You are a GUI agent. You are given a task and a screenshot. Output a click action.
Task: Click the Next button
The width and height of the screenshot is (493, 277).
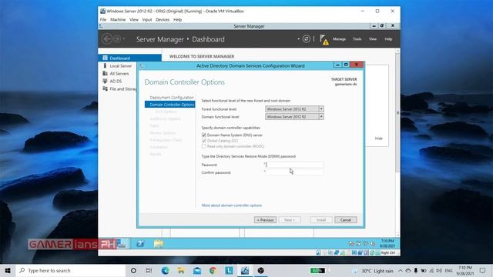click(290, 220)
